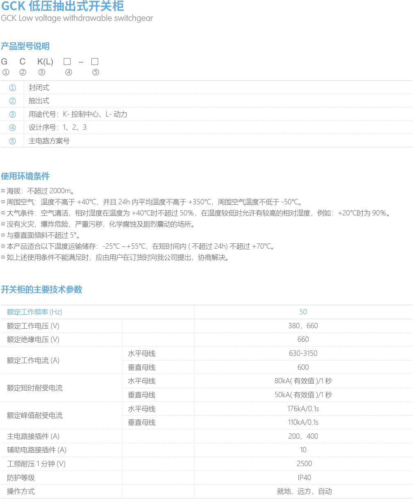Click the cell "操作方式"
The height and width of the screenshot is (499, 413).
[21, 491]
